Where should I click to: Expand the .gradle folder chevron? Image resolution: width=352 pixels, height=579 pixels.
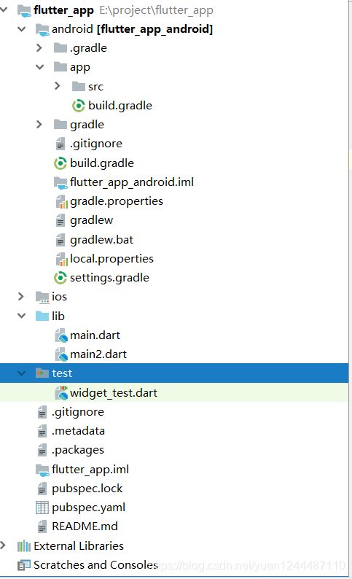pyautogui.click(x=39, y=48)
